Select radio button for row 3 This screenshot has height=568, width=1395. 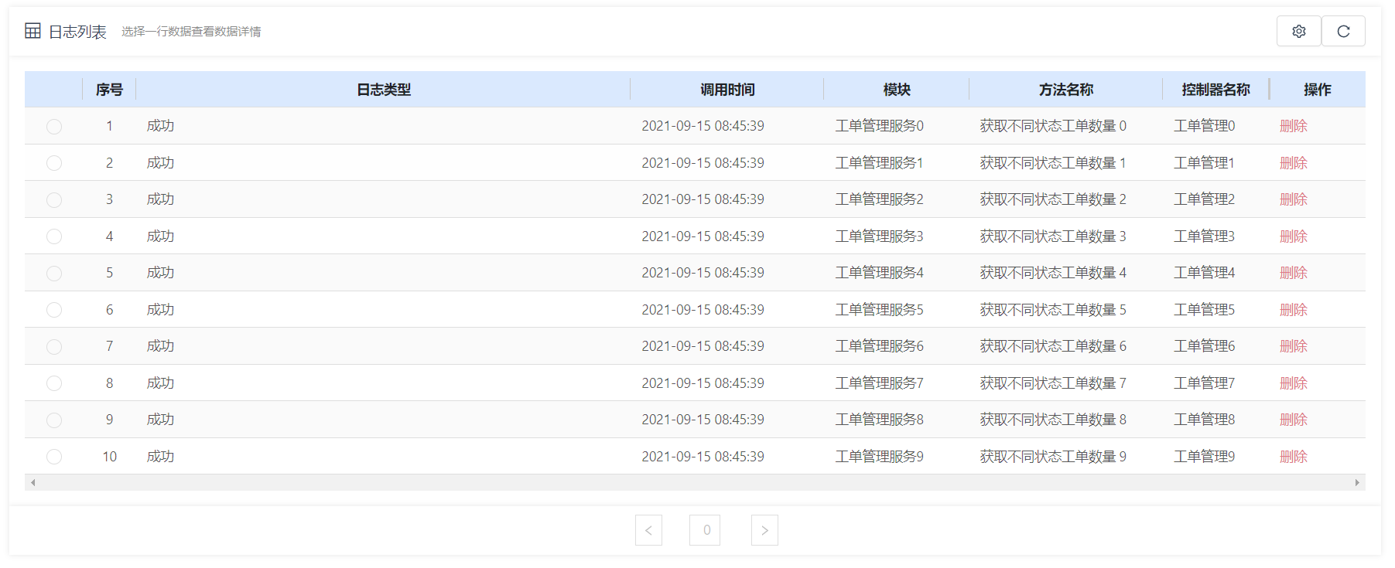pos(54,199)
